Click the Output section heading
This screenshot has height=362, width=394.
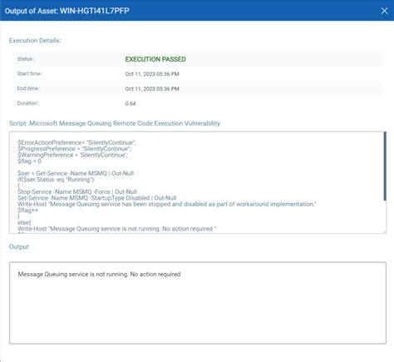pos(19,246)
